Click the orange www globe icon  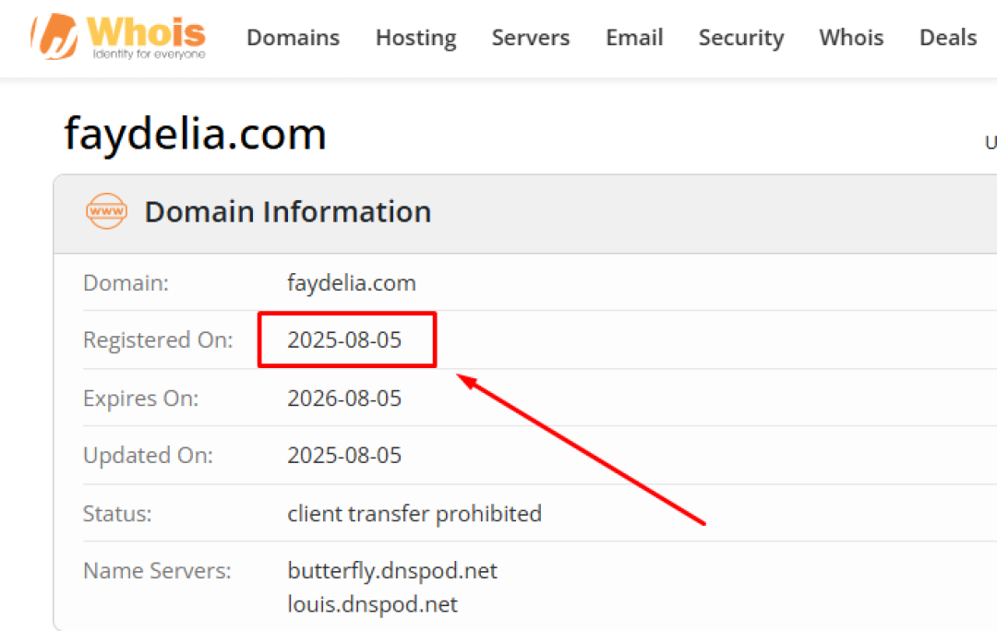point(106,211)
